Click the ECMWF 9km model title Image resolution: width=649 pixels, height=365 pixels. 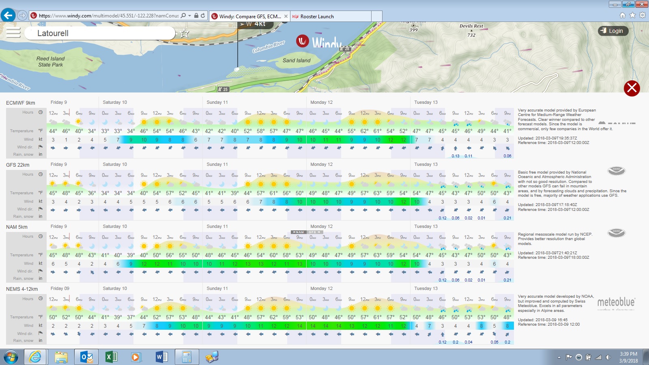(x=21, y=103)
